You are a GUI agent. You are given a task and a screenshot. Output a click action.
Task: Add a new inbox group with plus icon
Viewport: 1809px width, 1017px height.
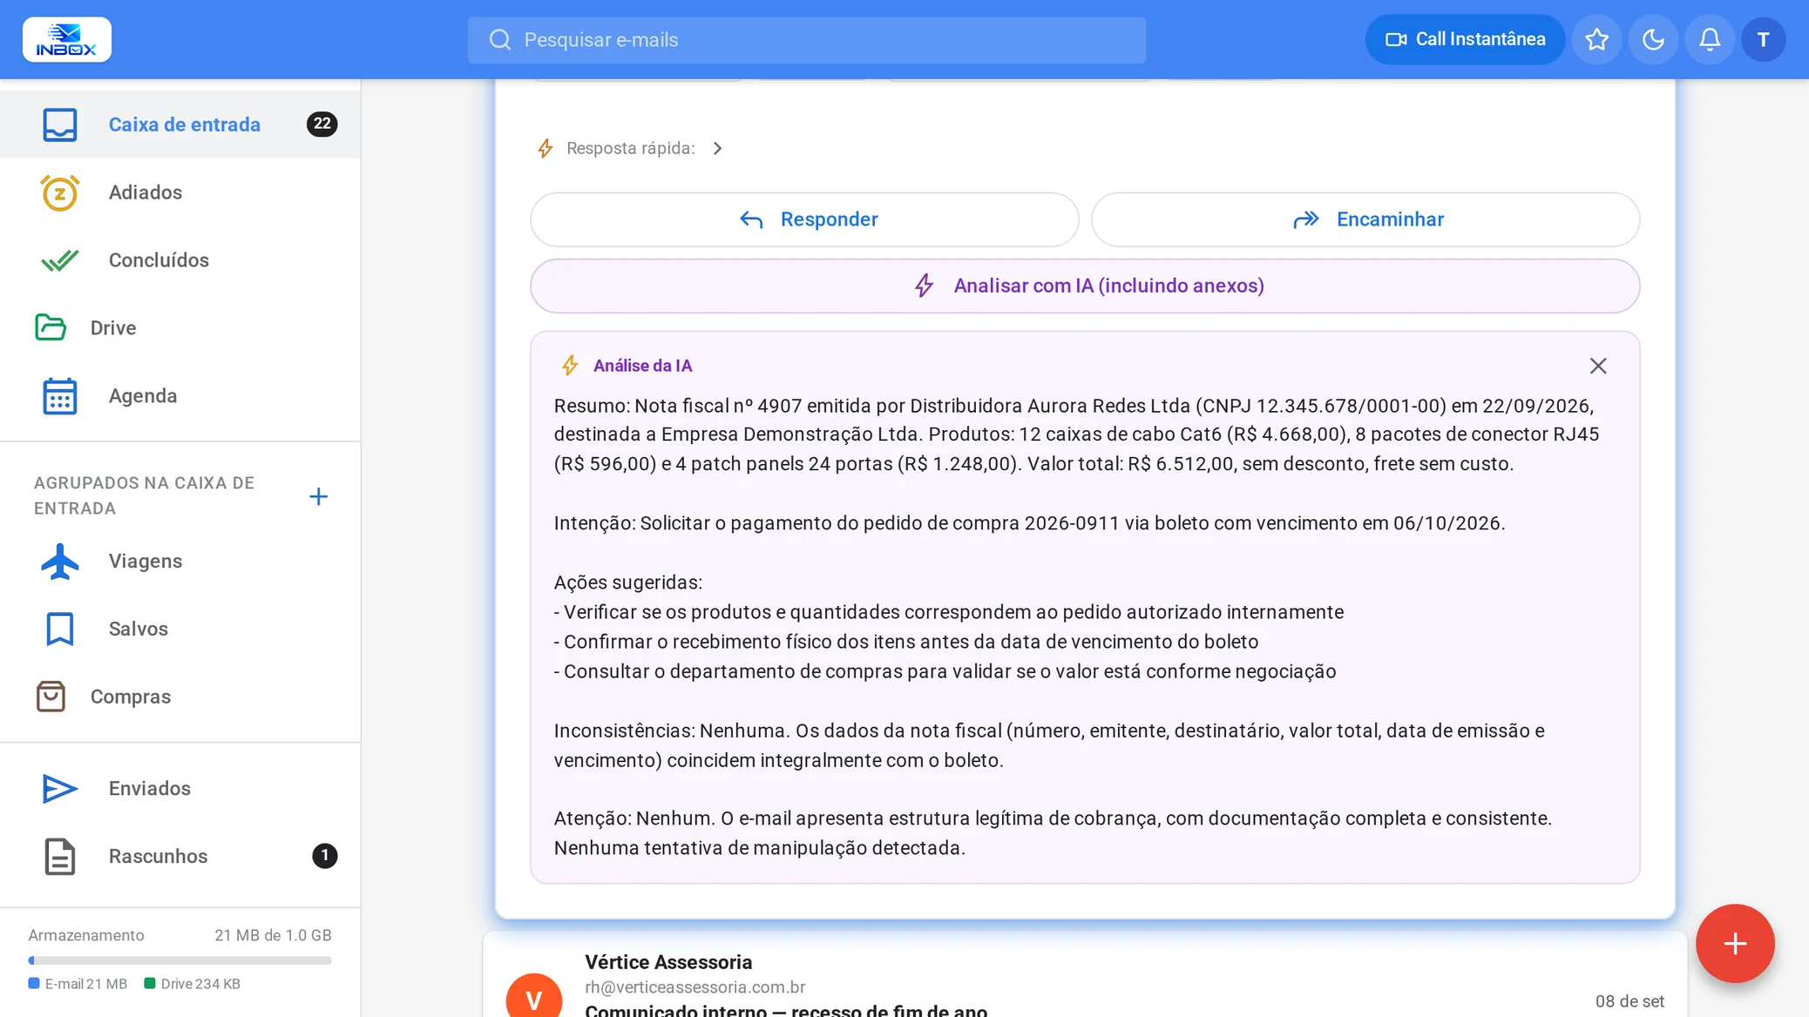tap(319, 496)
